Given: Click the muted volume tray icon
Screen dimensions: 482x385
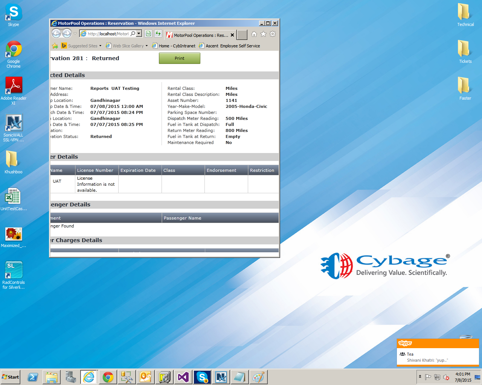Looking at the screenshot, I should [446, 377].
